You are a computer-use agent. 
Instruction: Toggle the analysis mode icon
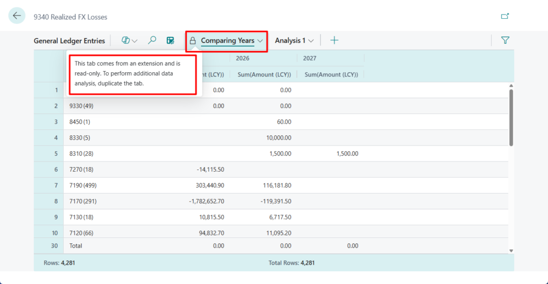tap(170, 40)
